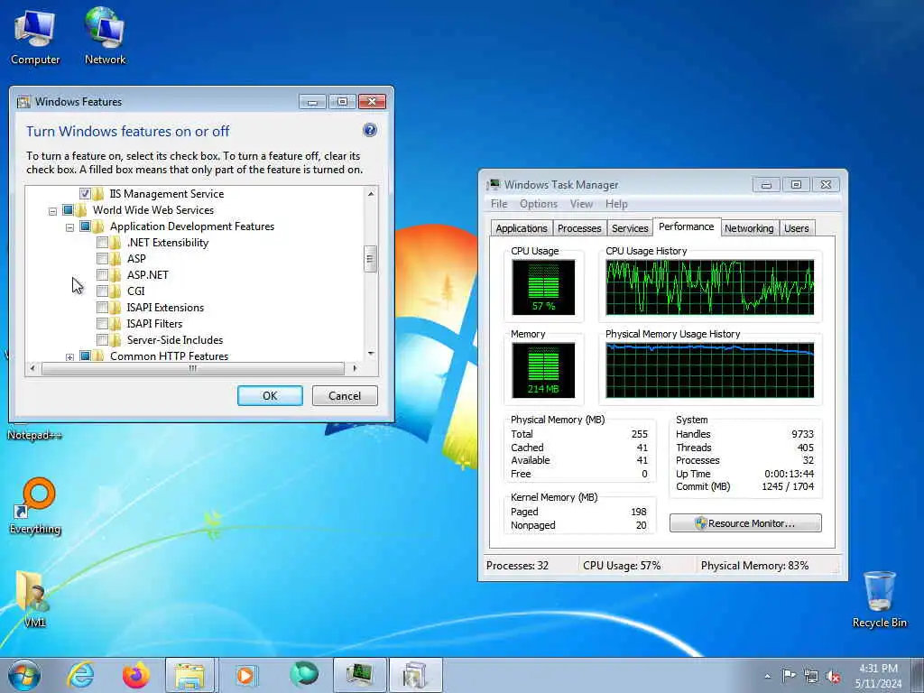
Task: Expand the Common HTTP Features node
Action: 69,357
